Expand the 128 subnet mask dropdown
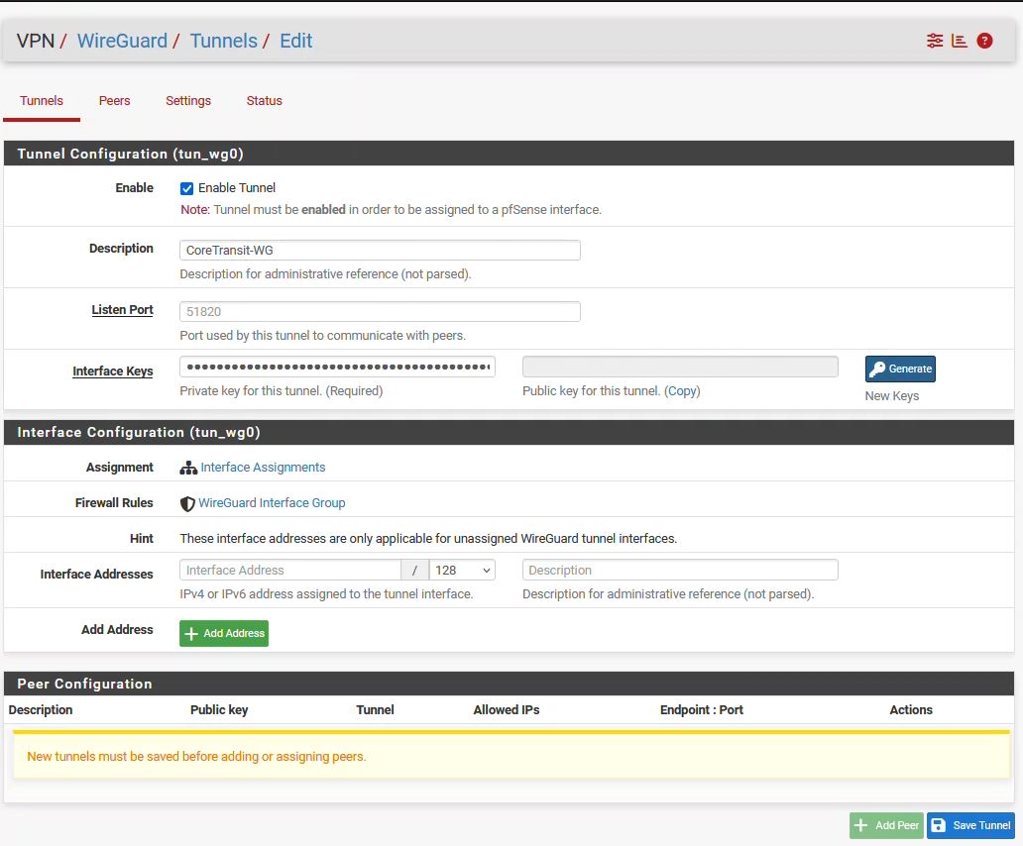Screen dimensions: 1023x846 [463, 571]
